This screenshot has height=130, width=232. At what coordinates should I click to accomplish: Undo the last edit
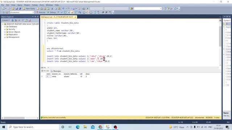point(63,9)
